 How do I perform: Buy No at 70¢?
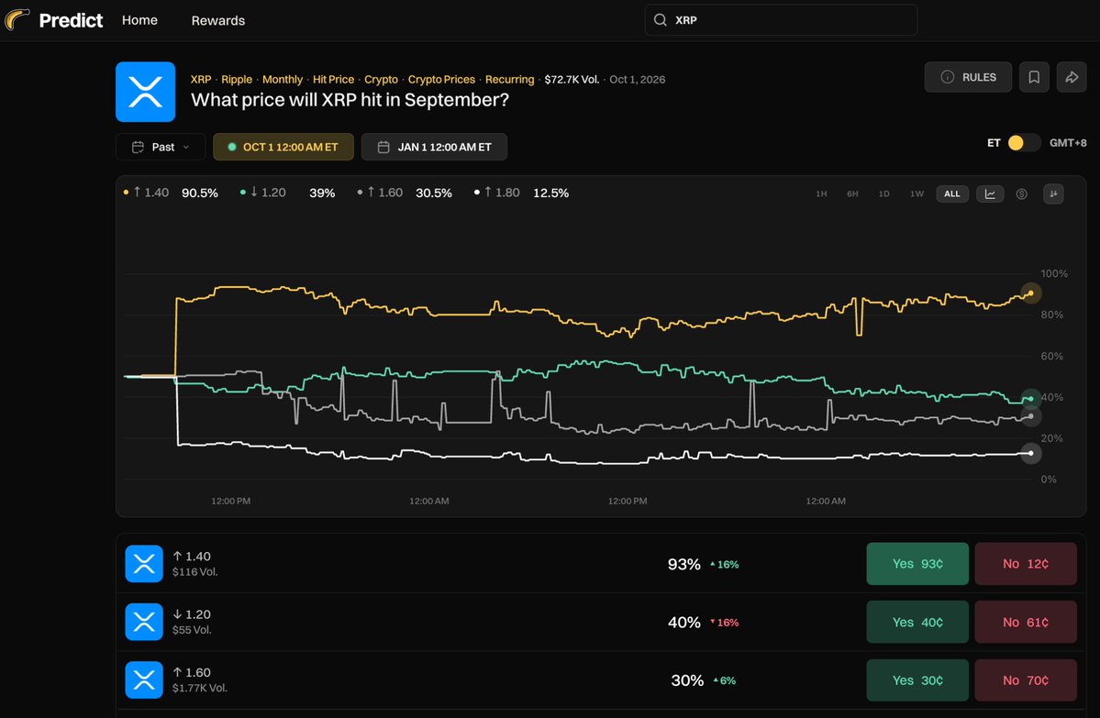point(1026,680)
